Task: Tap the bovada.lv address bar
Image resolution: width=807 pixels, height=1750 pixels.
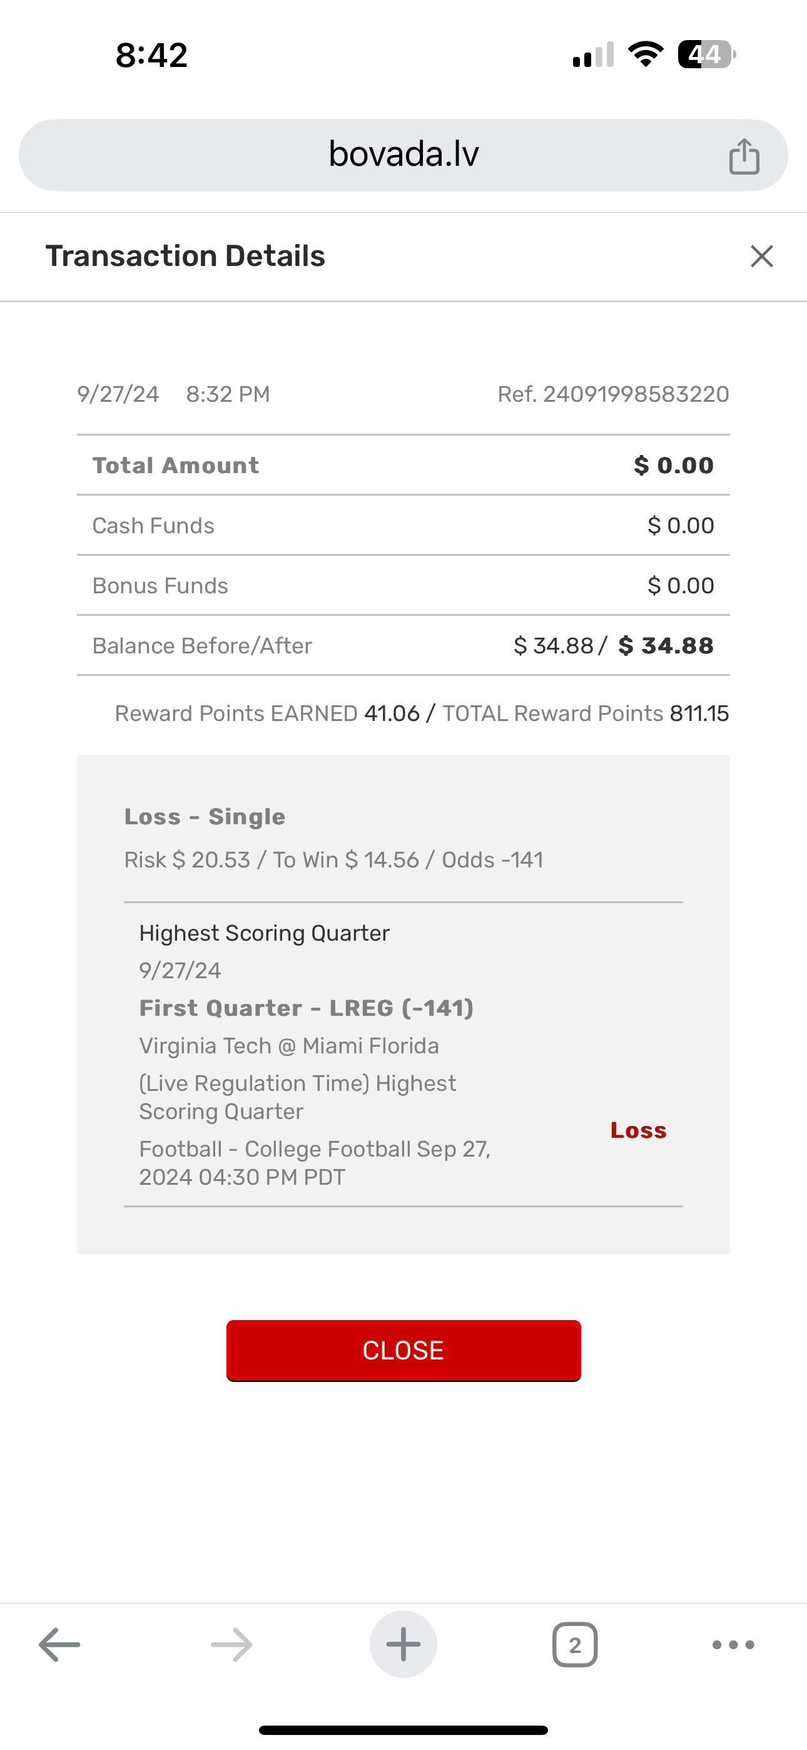Action: [x=403, y=155]
